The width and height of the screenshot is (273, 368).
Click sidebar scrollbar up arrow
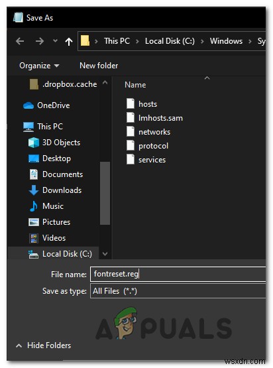(105, 82)
